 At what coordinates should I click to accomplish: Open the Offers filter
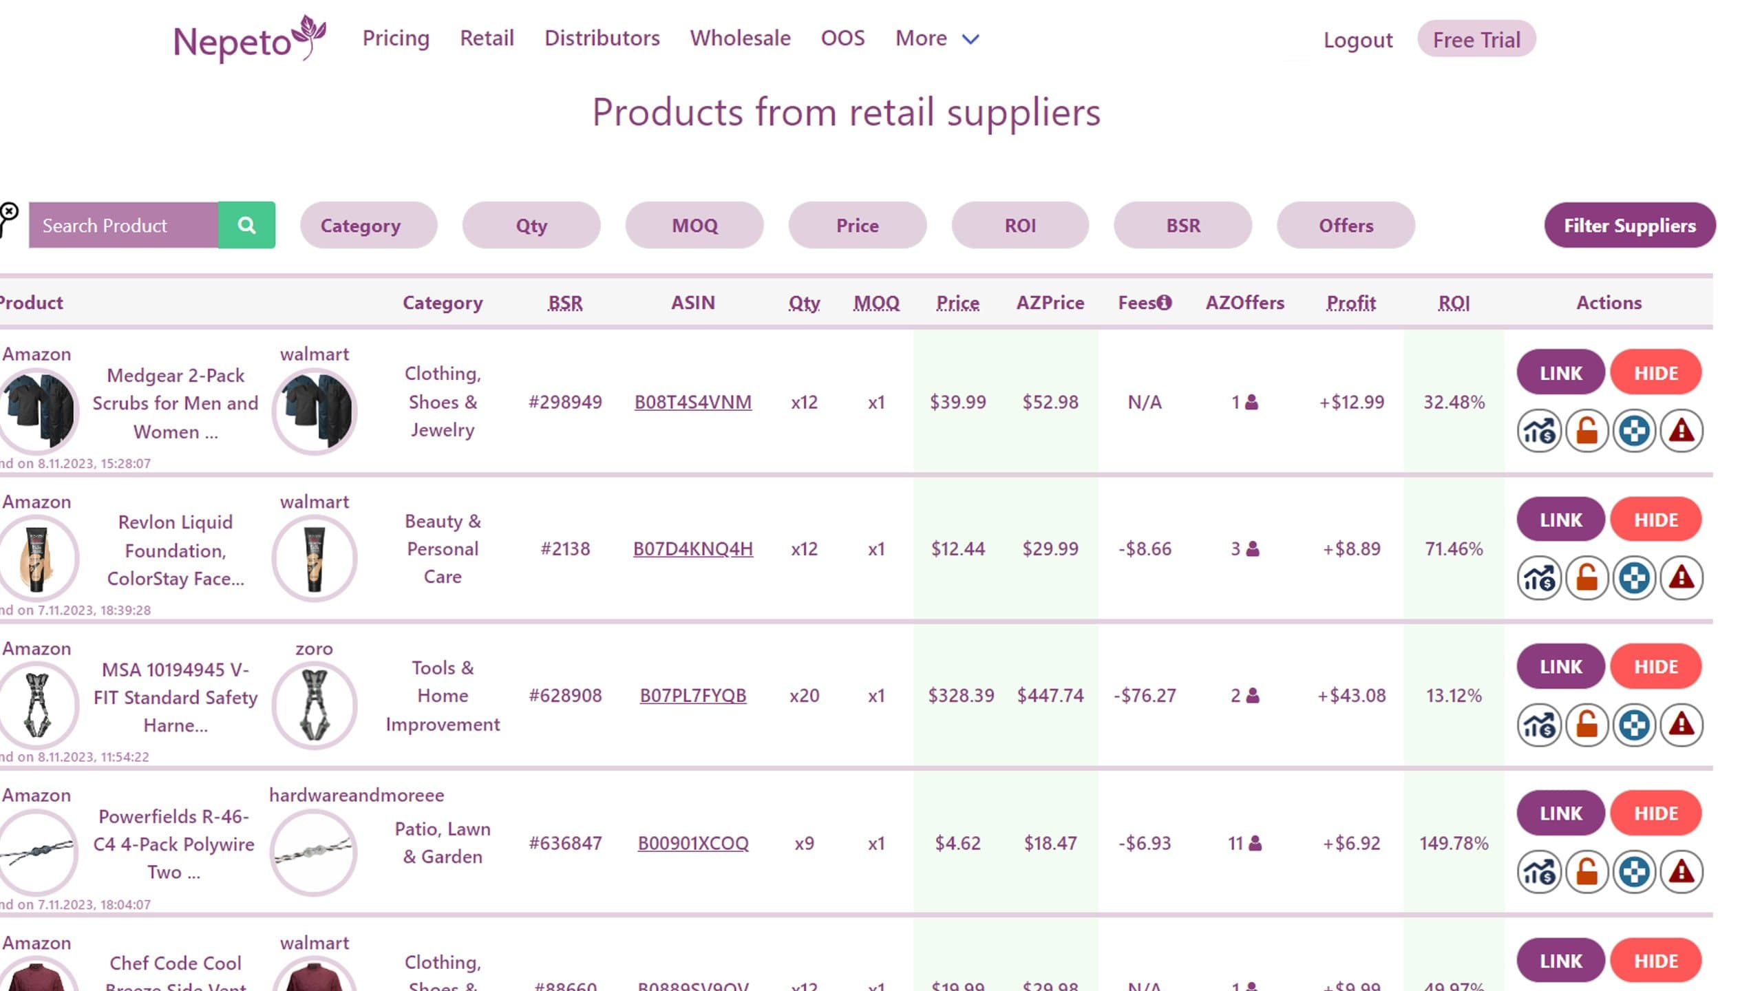click(1346, 225)
